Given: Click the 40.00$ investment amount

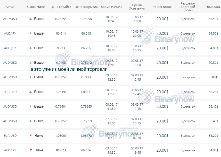Looking at the screenshot, I should 162,63.
